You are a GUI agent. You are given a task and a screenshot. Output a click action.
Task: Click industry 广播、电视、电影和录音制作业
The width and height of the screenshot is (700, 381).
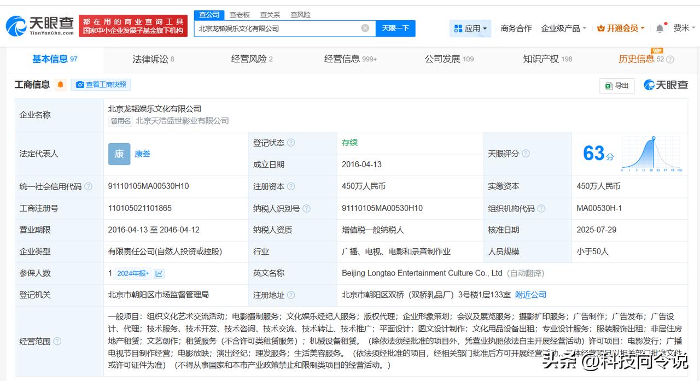396,251
